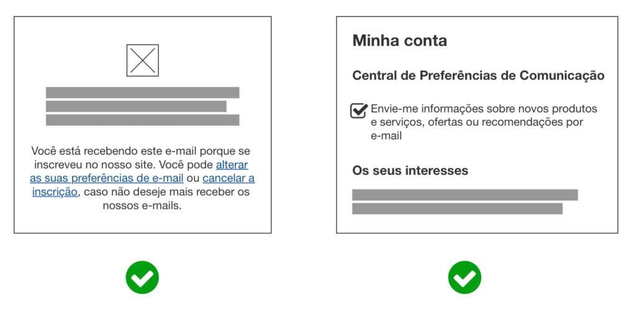Click 'caso não deseje mais receber os' text
Image resolution: width=636 pixels, height=319 pixels.
tap(166, 192)
